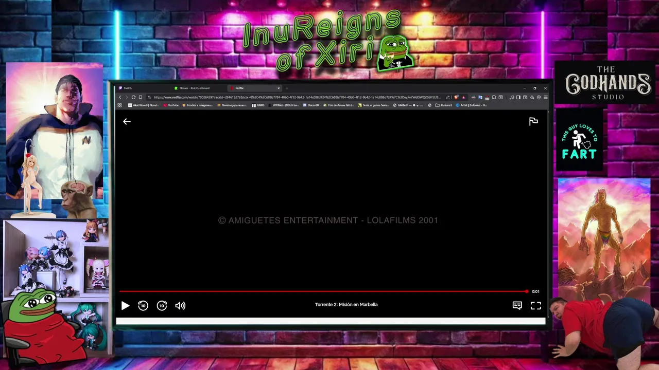659x370 pixels.
Task: Open the Brave VPN shield icon
Action: [x=539, y=97]
